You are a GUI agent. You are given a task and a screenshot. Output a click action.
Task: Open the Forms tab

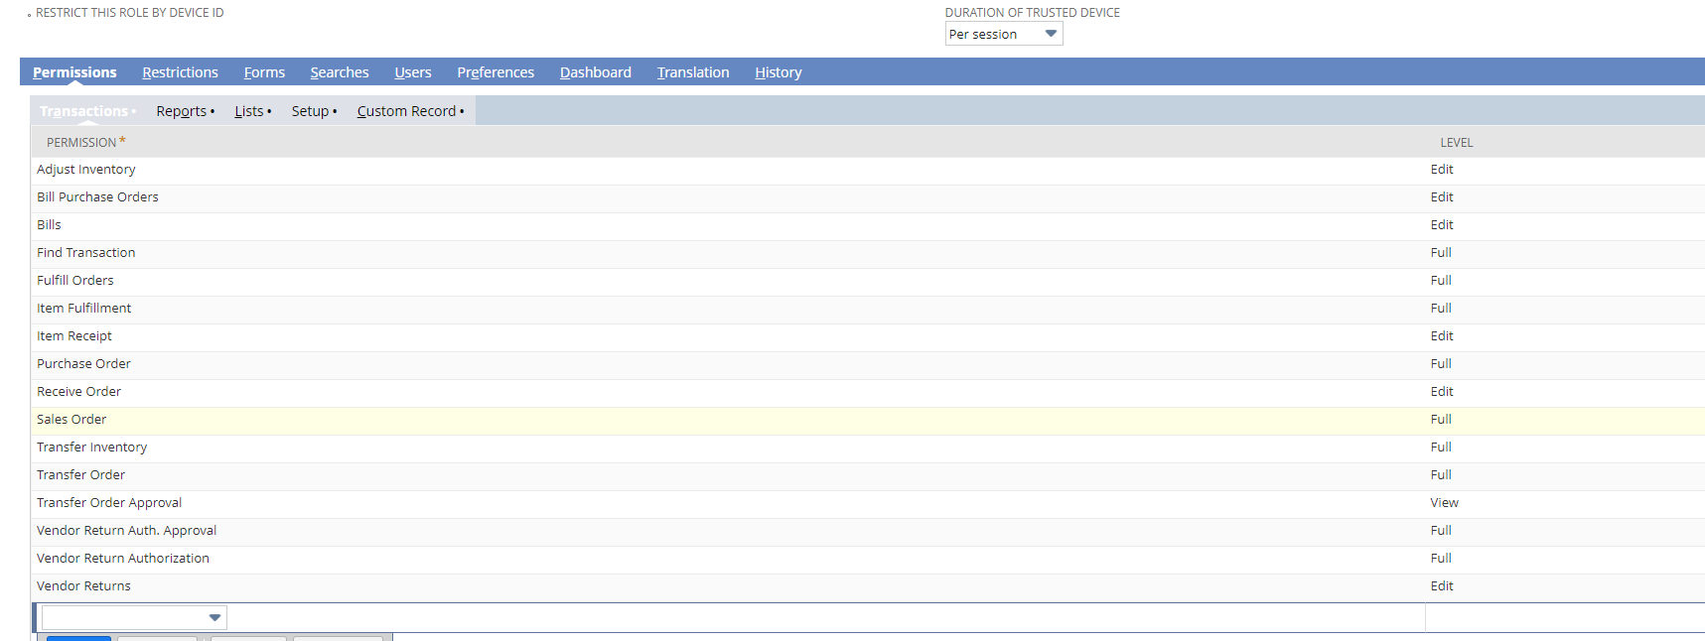coord(264,72)
